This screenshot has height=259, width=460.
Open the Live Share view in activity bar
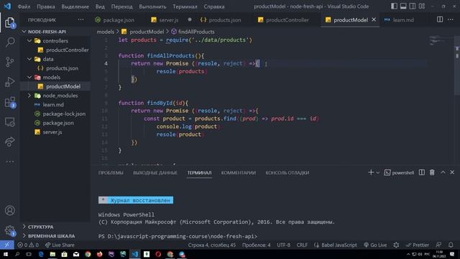pos(9,142)
